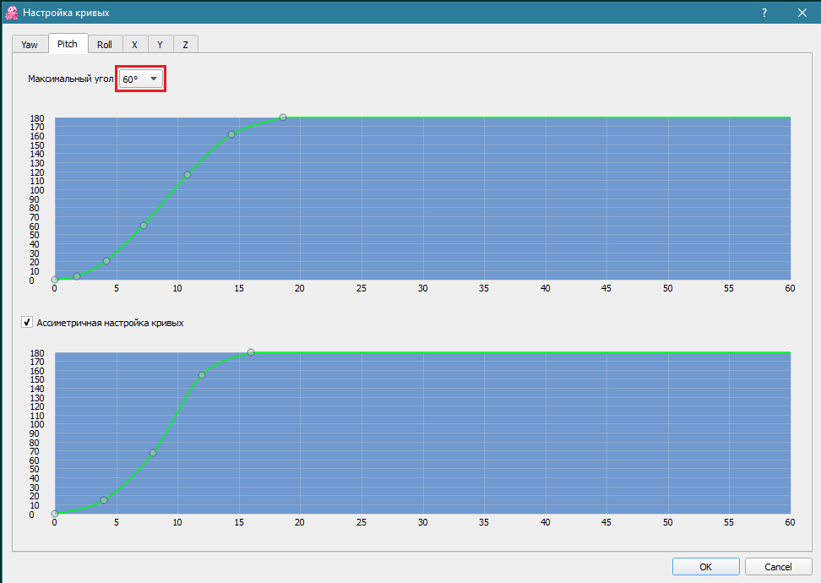Click the help question mark button

click(x=764, y=13)
